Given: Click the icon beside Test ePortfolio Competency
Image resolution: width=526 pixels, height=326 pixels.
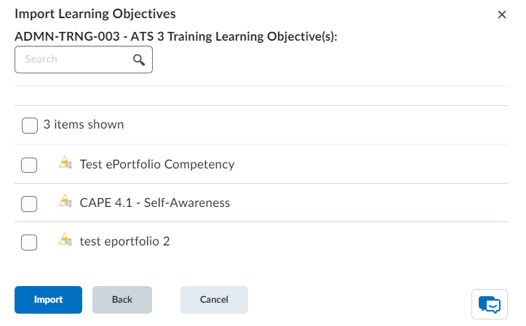Looking at the screenshot, I should tap(65, 163).
